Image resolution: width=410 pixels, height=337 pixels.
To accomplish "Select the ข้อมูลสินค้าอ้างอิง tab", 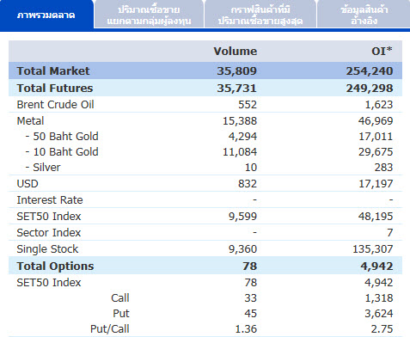I will (x=364, y=15).
